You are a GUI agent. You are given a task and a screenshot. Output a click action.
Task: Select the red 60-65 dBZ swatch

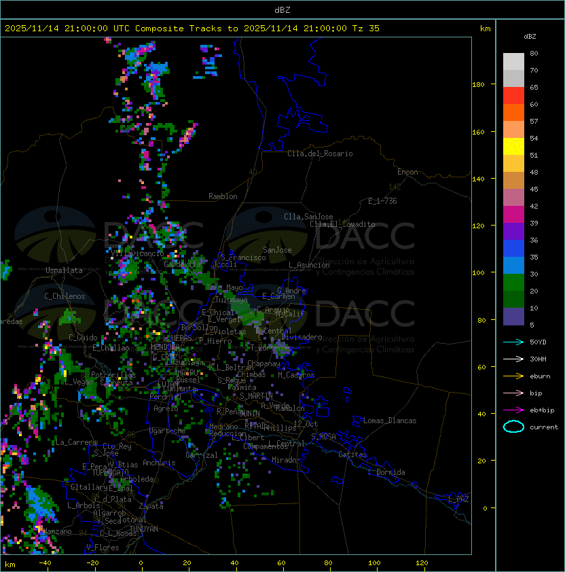click(x=513, y=96)
